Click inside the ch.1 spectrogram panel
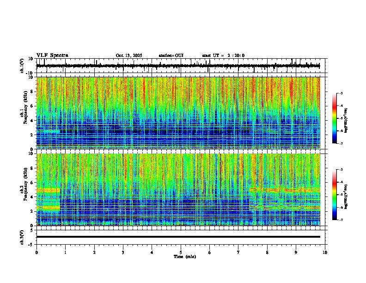 click(178, 113)
